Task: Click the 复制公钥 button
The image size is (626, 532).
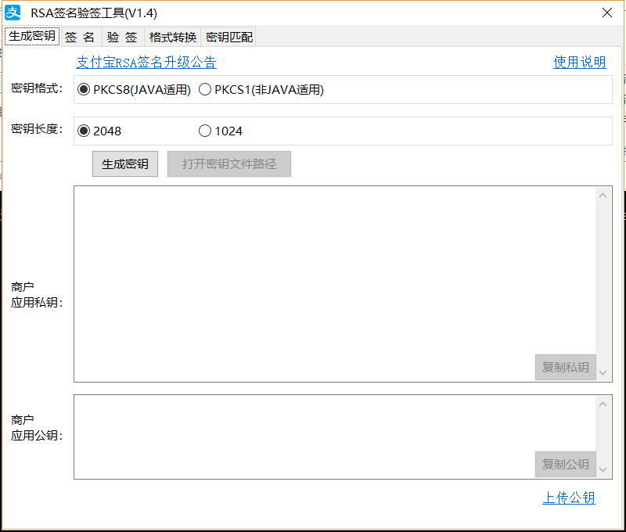Action: [x=565, y=464]
